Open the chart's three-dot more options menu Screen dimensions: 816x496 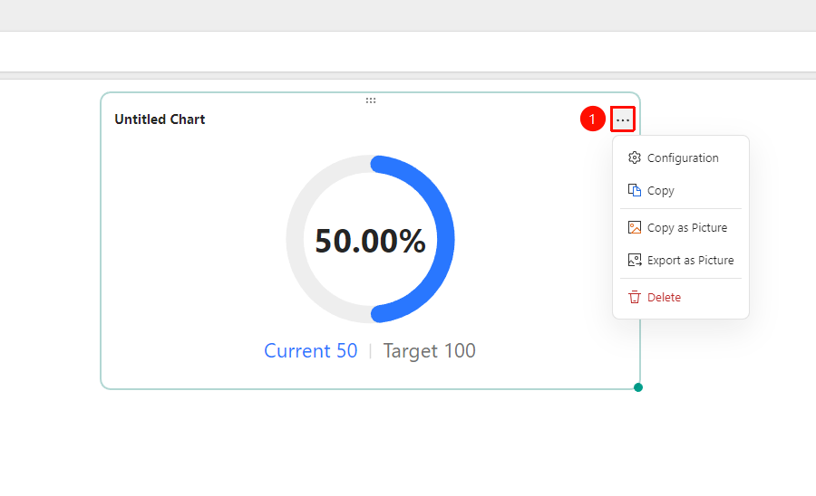[x=622, y=119]
